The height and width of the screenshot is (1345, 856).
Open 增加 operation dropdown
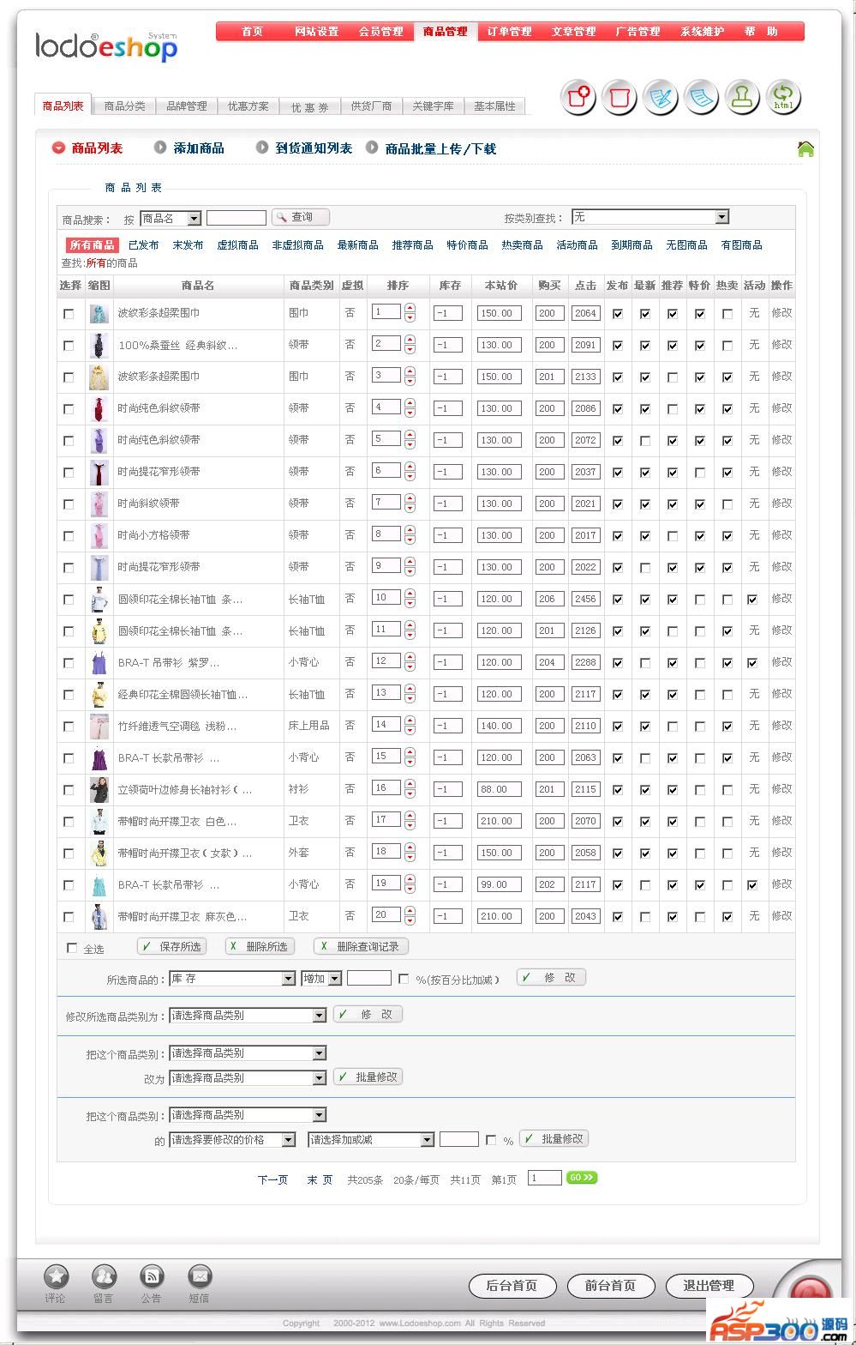[x=322, y=979]
